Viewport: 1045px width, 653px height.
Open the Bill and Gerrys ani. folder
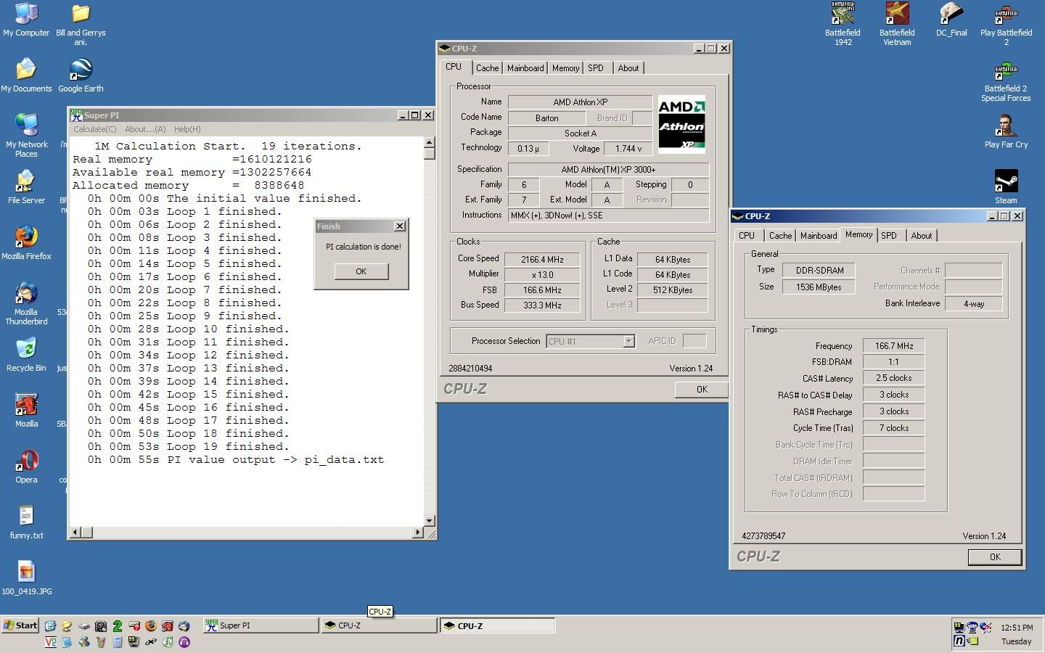(81, 25)
